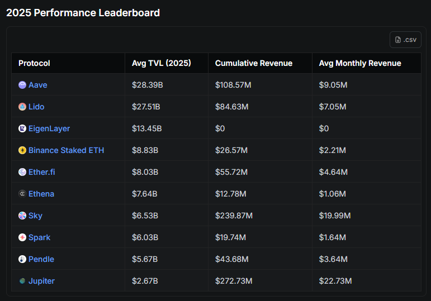Select Sky's $6.53B TVL cell
This screenshot has width=431, height=301.
tap(167, 216)
